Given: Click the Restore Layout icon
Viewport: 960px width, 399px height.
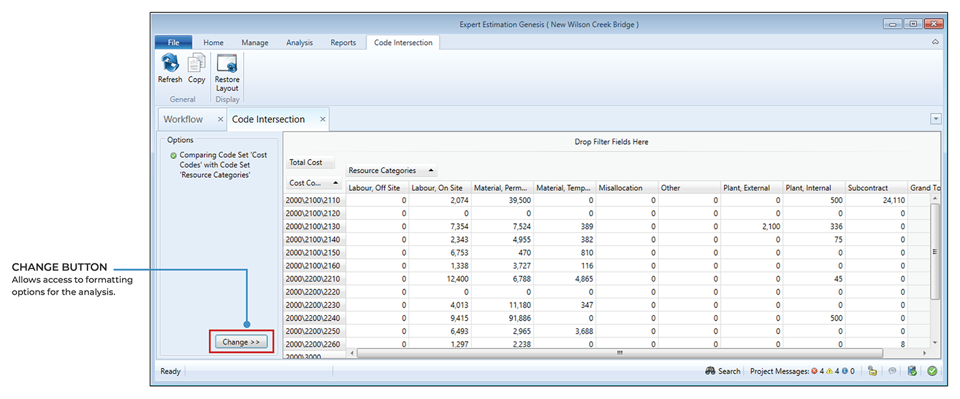Looking at the screenshot, I should coord(227,64).
